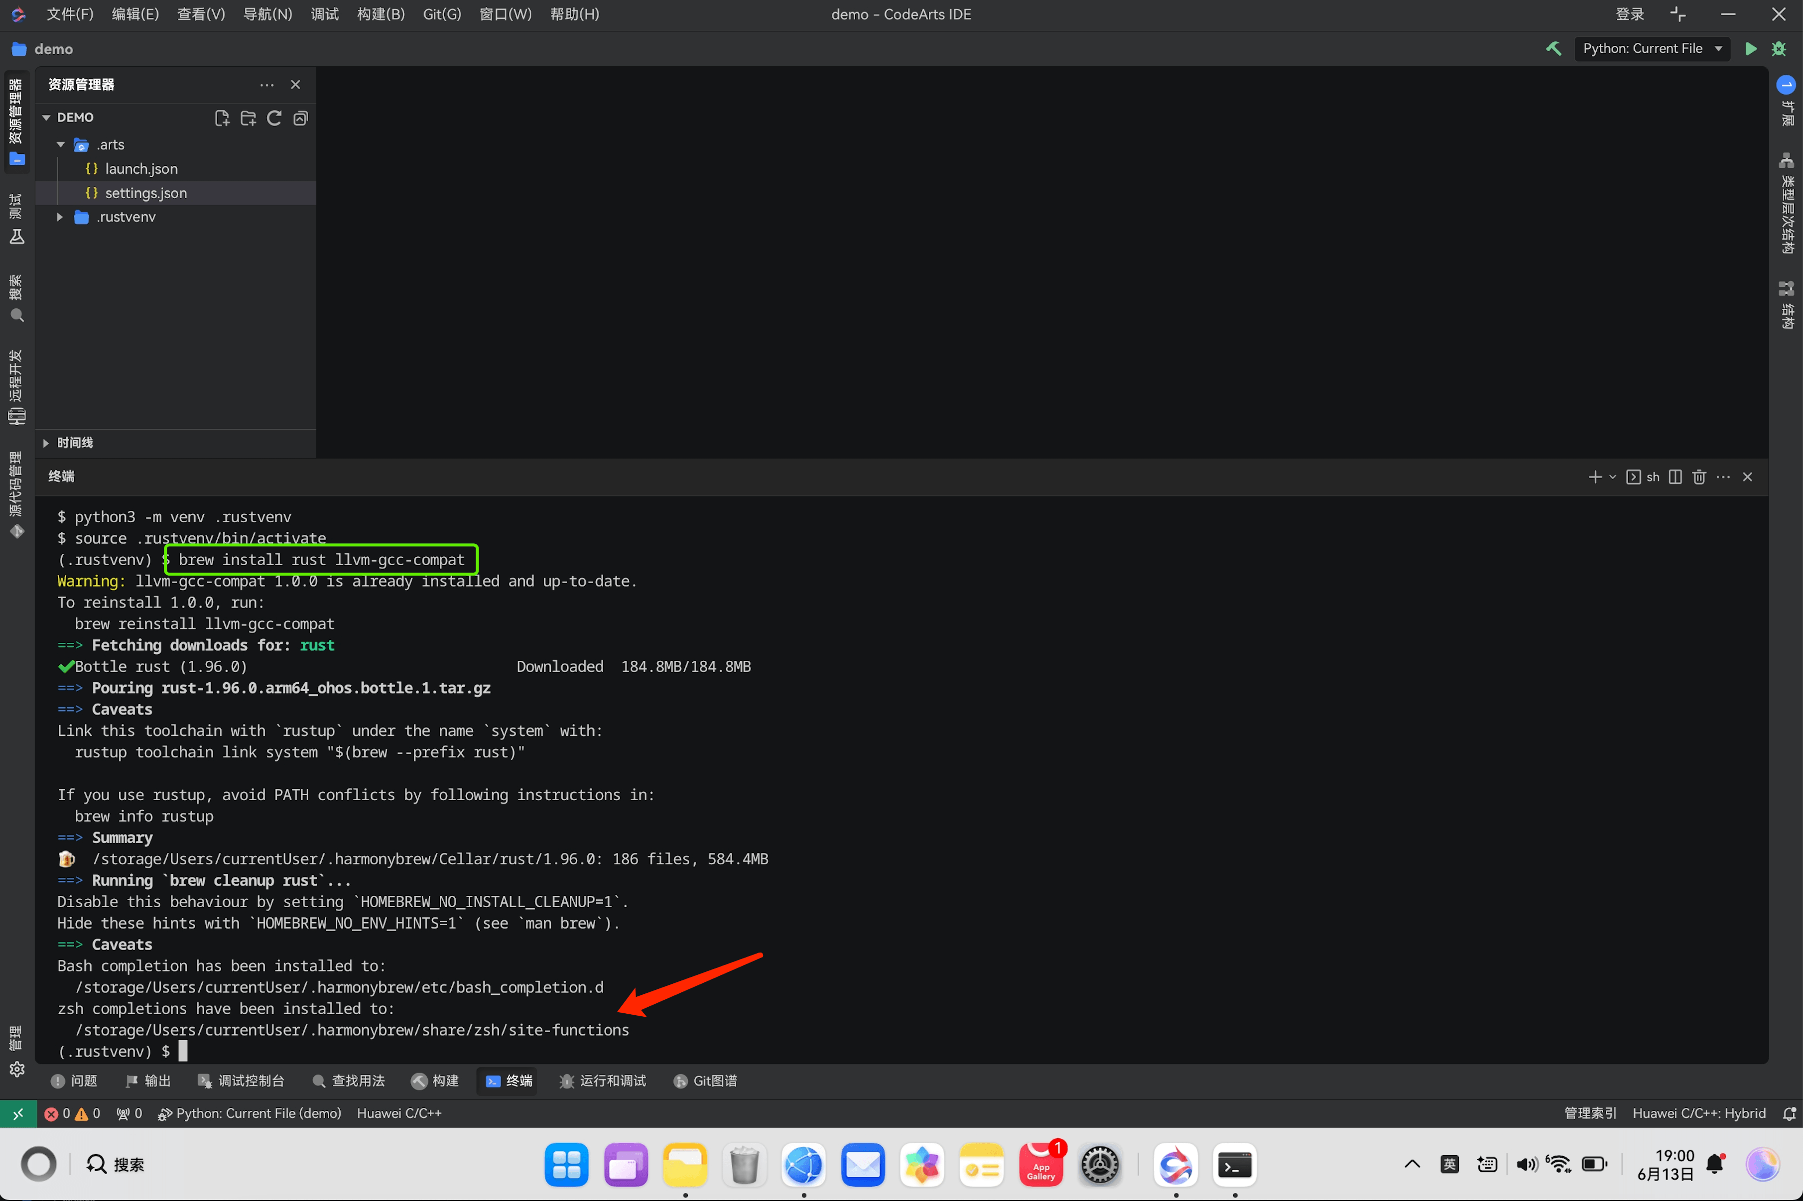
Task: Collapse all folders in explorer
Action: (x=301, y=118)
